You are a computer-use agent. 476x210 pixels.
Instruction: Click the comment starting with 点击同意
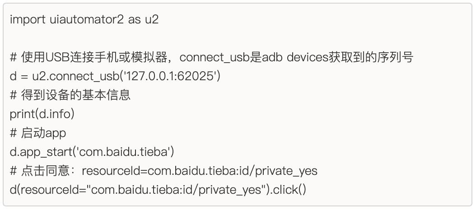pos(163,171)
